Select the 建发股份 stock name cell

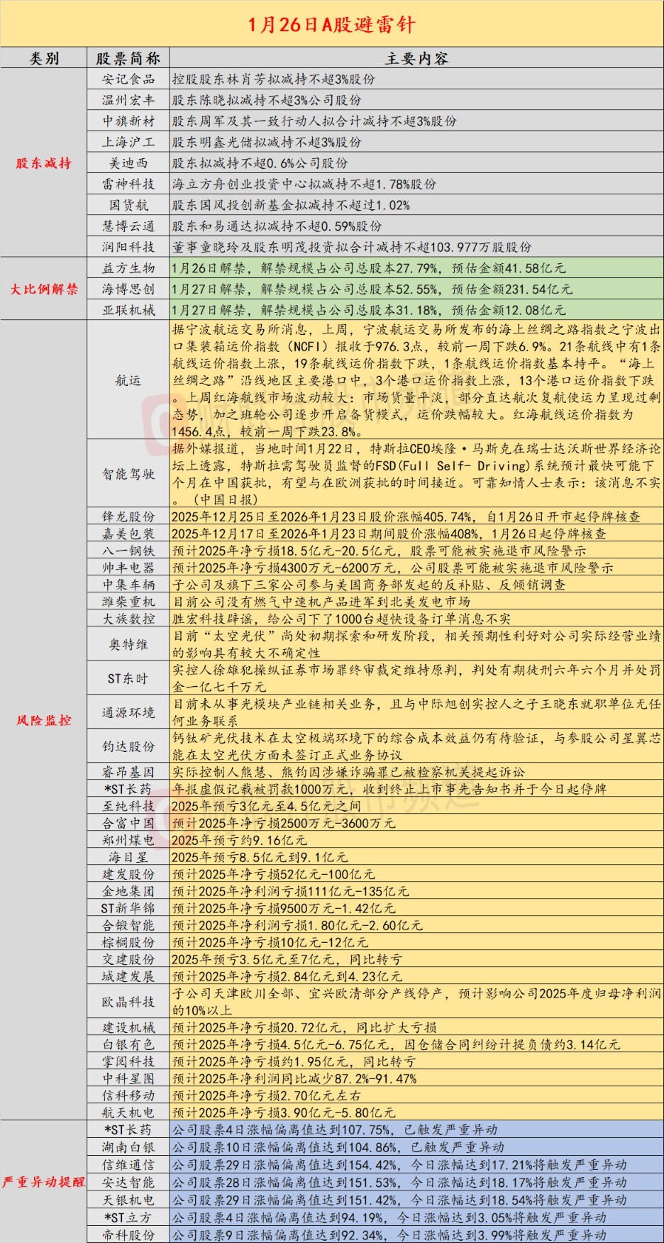tap(128, 874)
